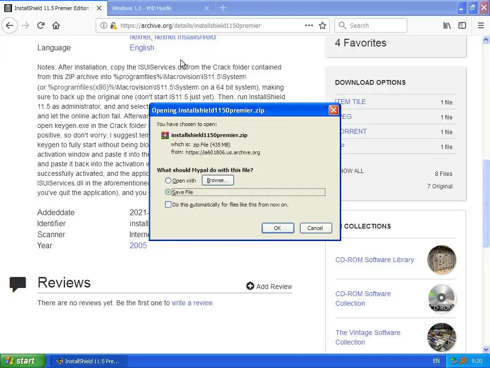Go to the home page icon
490x368 pixels.
pos(56,26)
